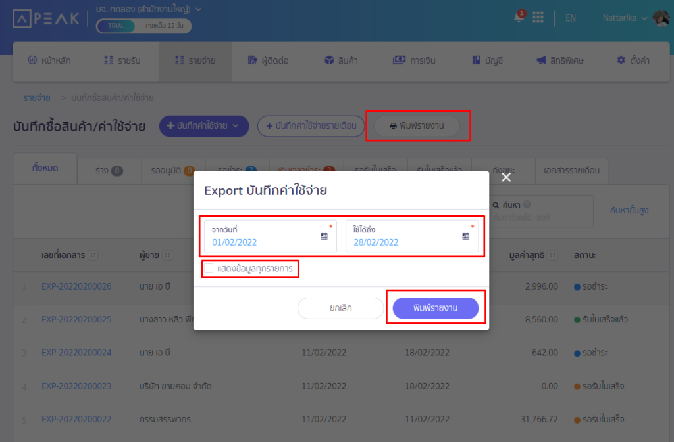Viewport: 674px width, 442px height.
Task: Open calendar icon in ใช้ได้ถึง field
Action: pyautogui.click(x=466, y=236)
